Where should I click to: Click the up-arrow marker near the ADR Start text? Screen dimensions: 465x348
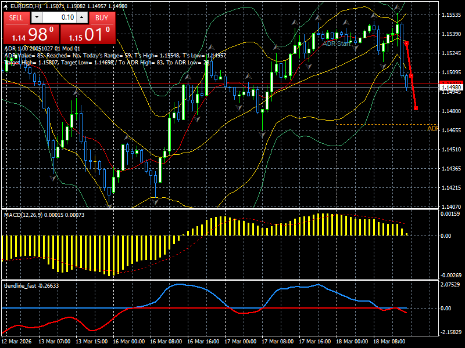(x=346, y=22)
